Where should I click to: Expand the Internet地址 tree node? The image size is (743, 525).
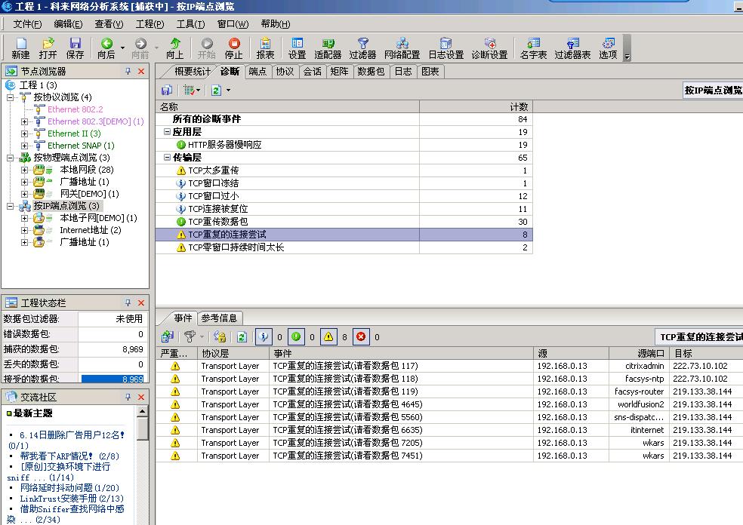[24, 230]
